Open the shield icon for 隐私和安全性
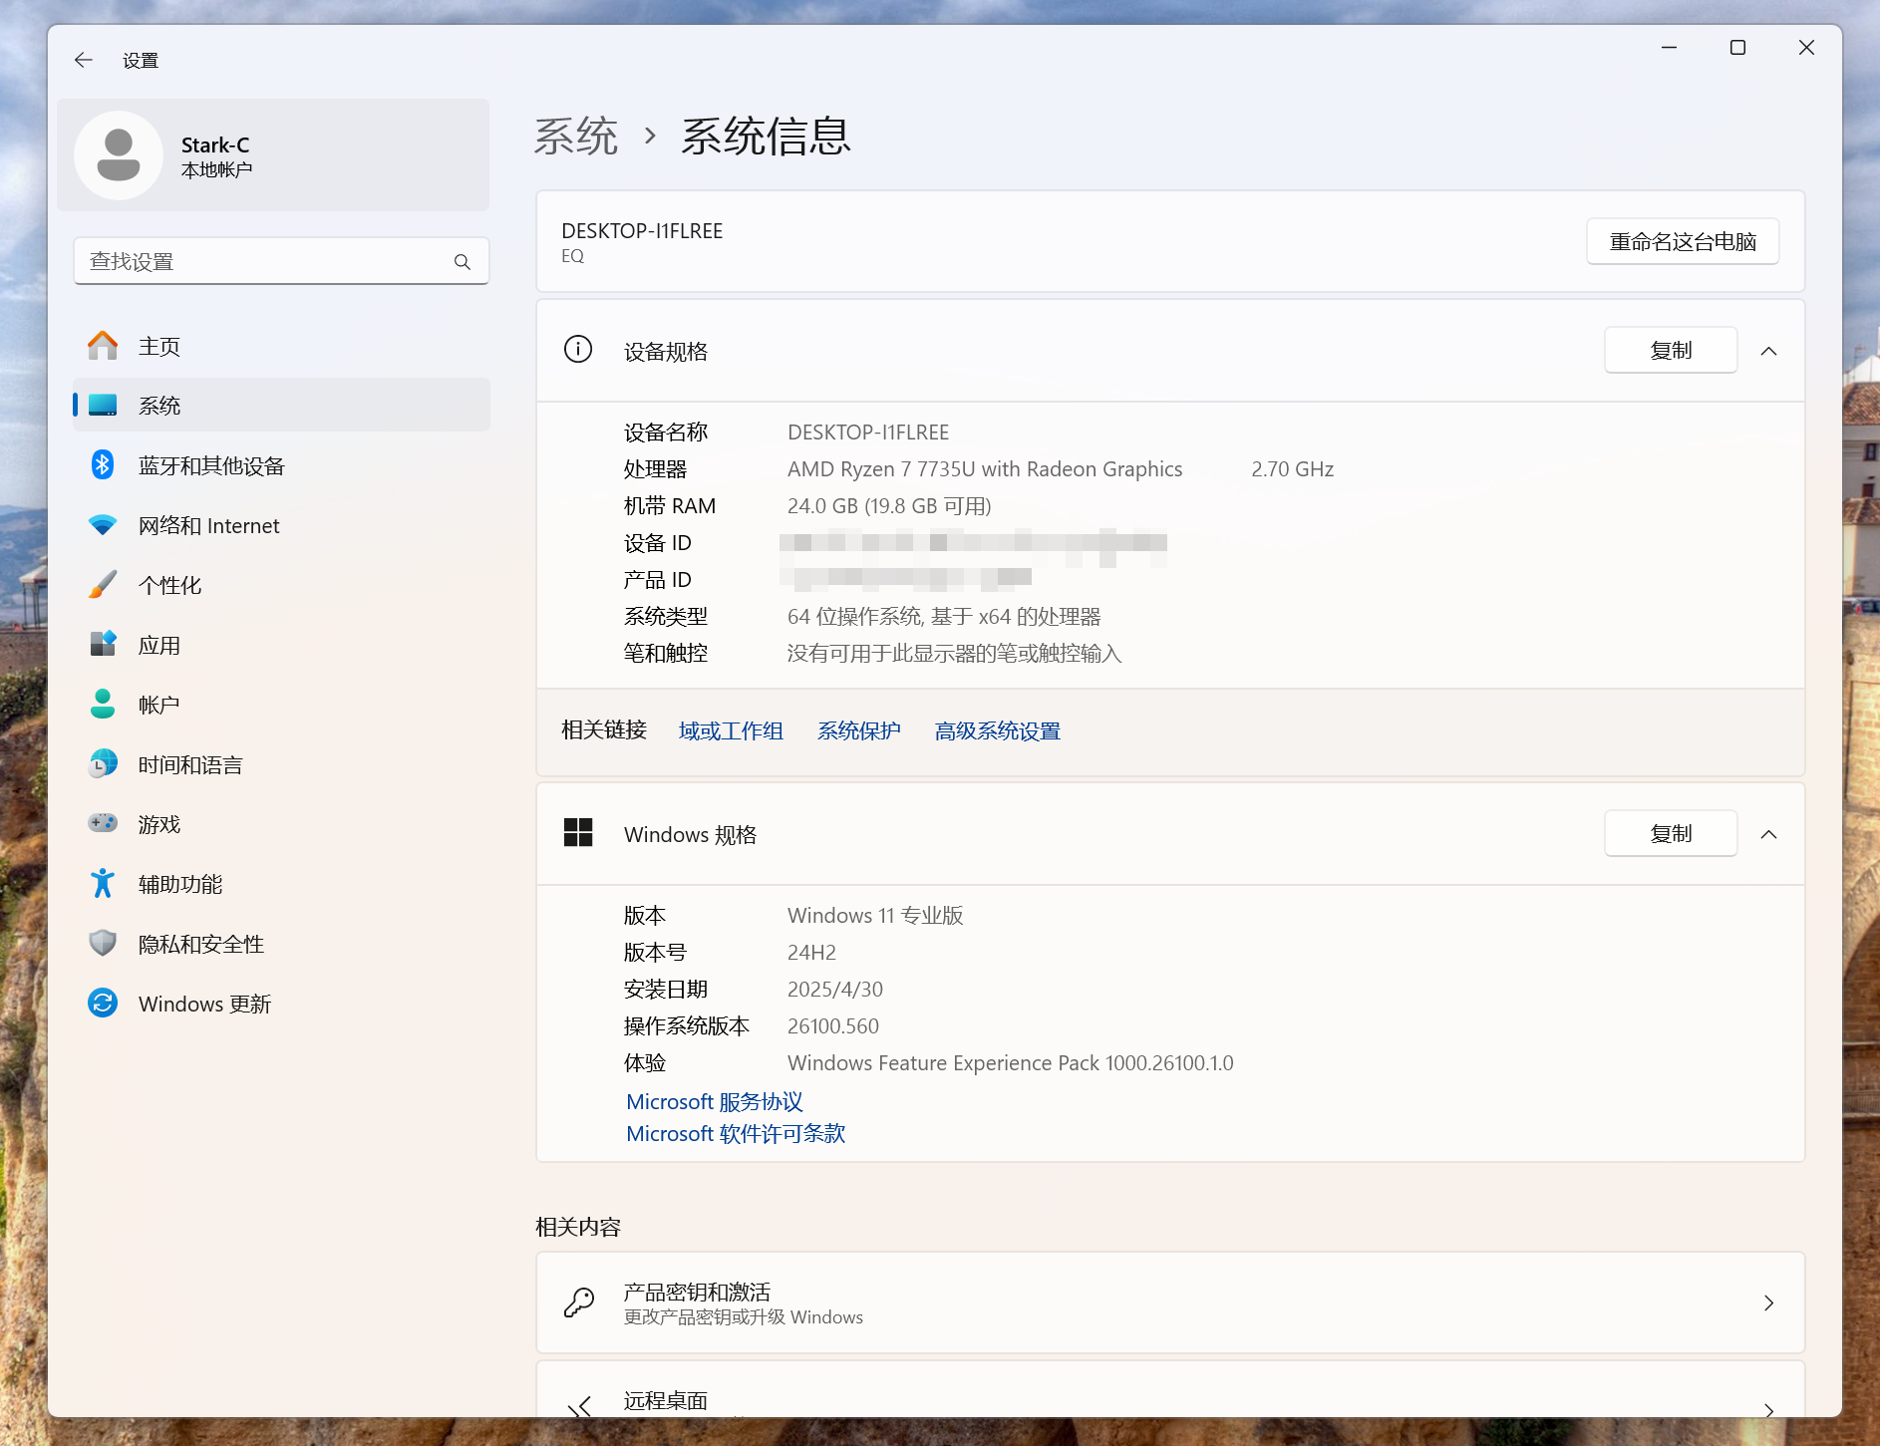The width and height of the screenshot is (1880, 1446). (x=103, y=944)
